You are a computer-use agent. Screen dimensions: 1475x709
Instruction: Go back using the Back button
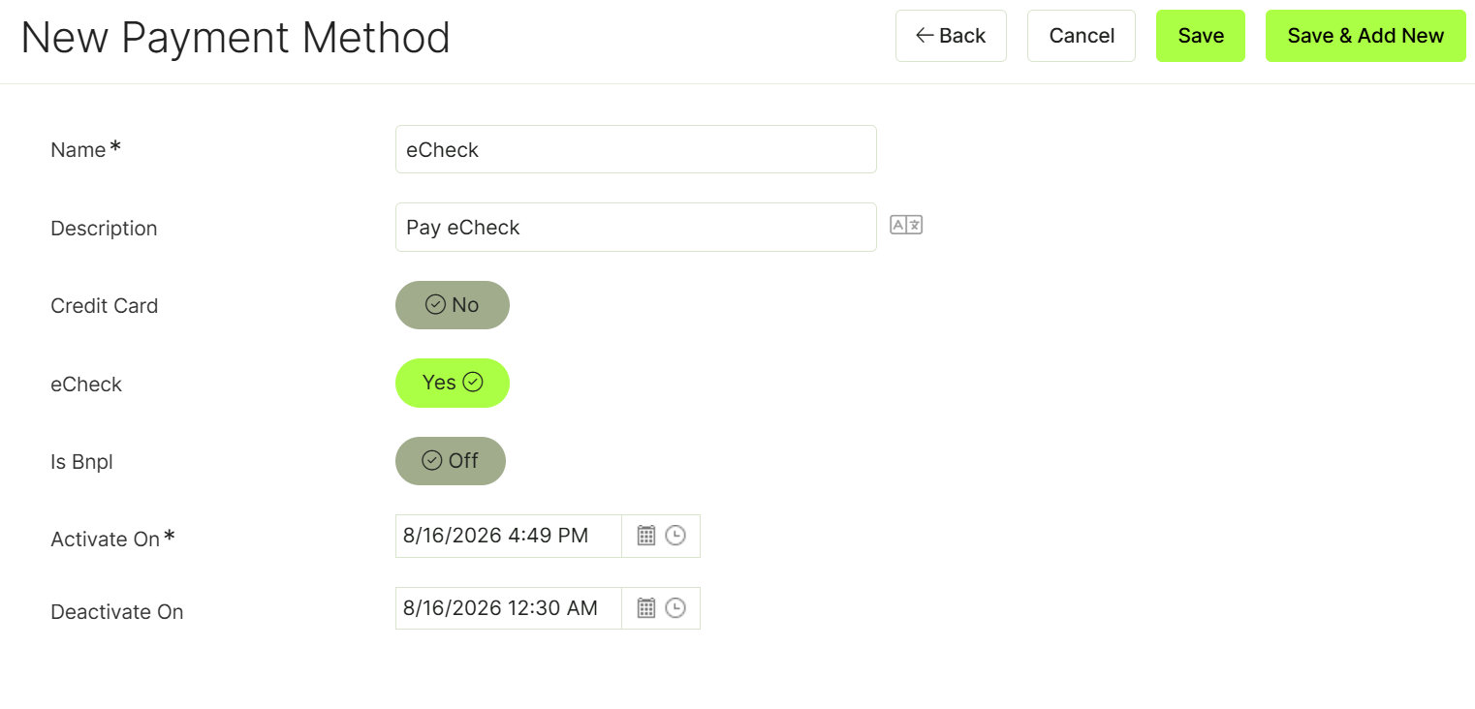pyautogui.click(x=951, y=36)
